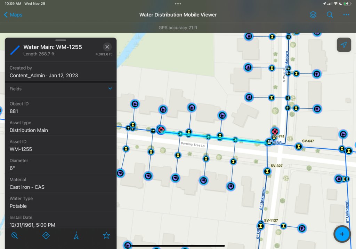Screen dimensions: 356x249
Task: Activate the compass navigation icon
Action: (76, 235)
